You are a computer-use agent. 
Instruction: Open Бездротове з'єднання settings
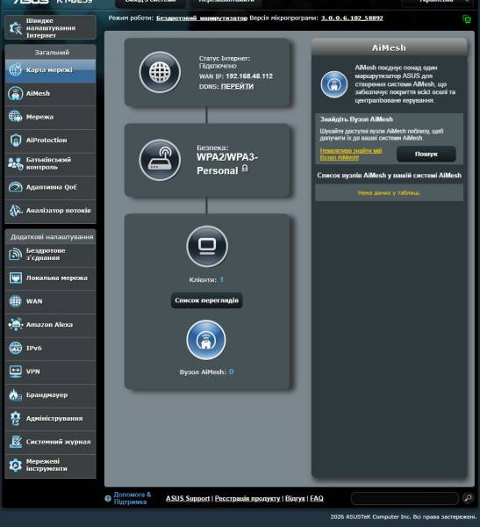51,255
